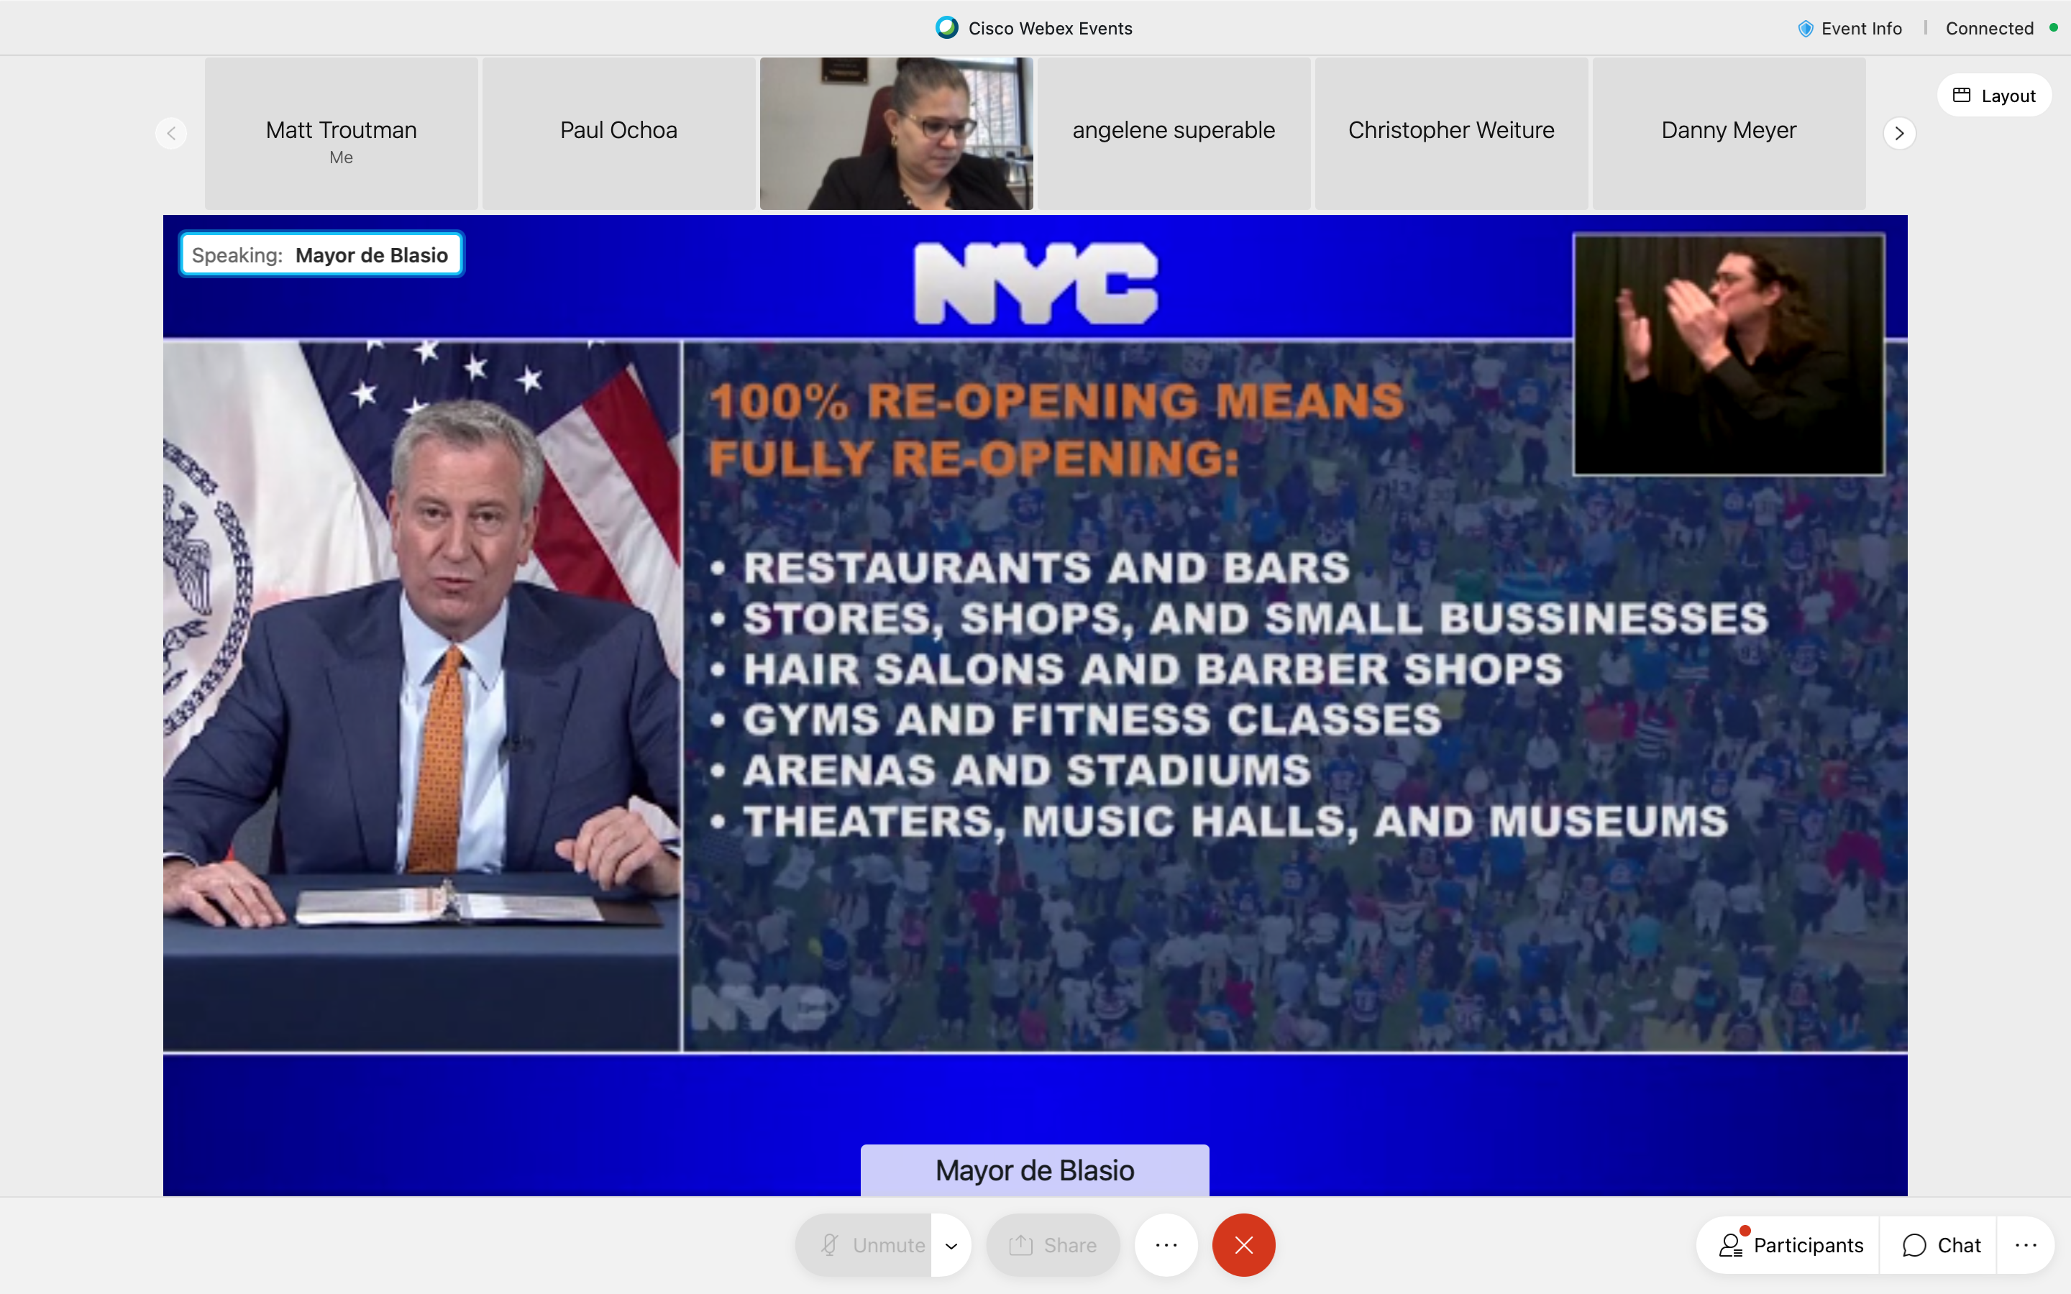Select Paul Ochoa's participant tile
This screenshot has width=2071, height=1294.
click(618, 134)
